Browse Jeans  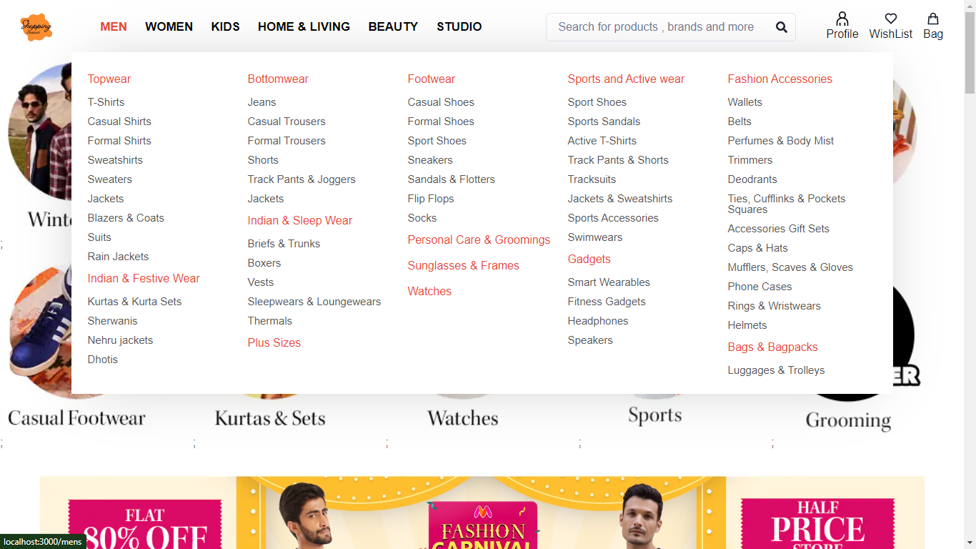262,102
